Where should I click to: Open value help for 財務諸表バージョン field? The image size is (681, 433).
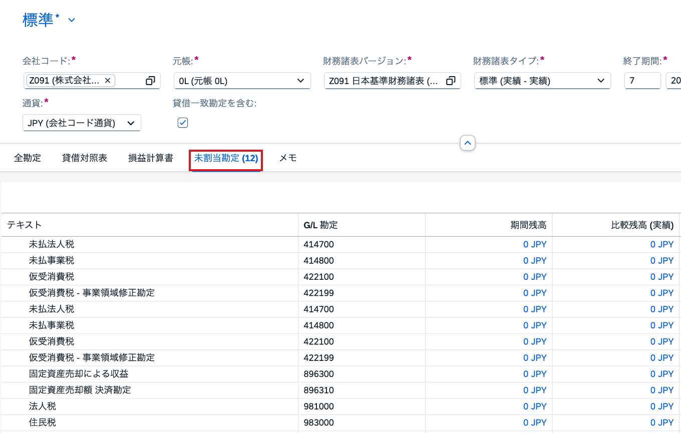tap(451, 81)
